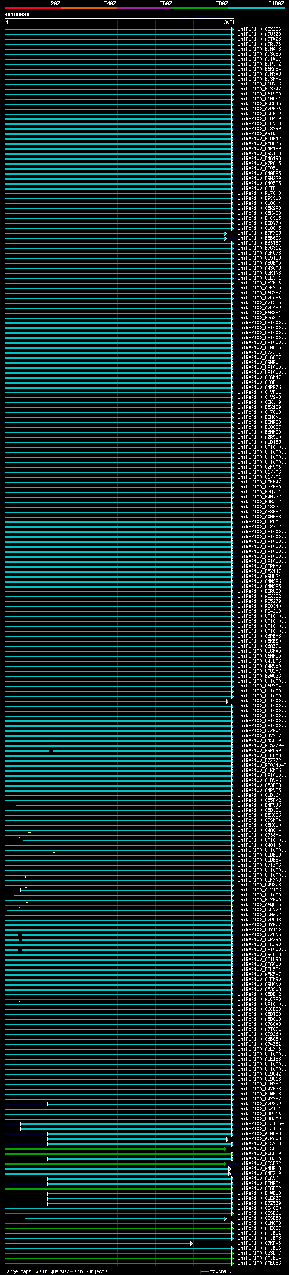This screenshot has height=1275, width=289.
Task: Select hit UniRef100_Q68EL1
Action: [x=259, y=382]
